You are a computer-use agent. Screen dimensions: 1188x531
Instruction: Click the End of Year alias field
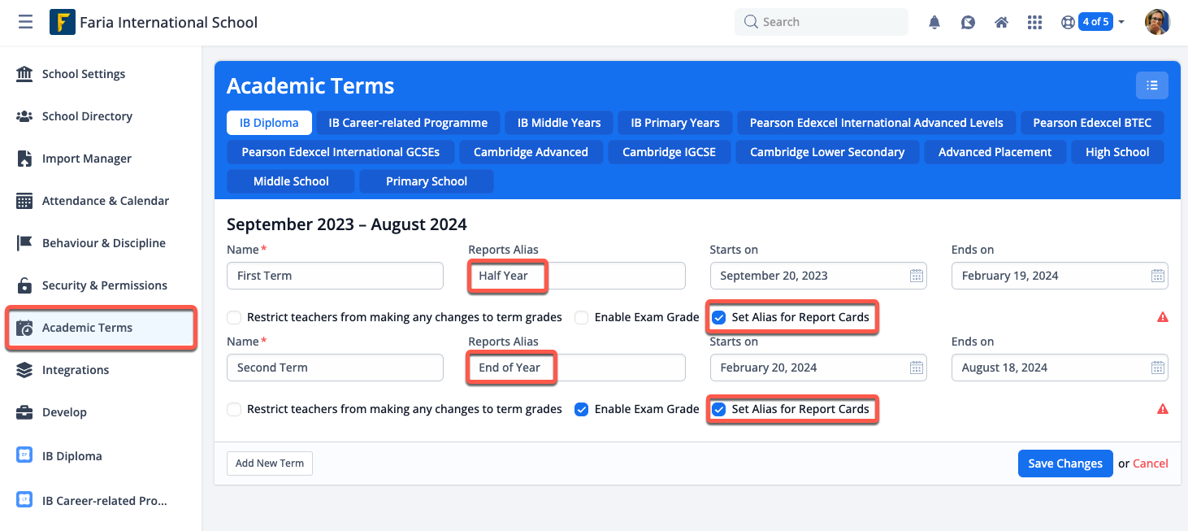(x=577, y=368)
